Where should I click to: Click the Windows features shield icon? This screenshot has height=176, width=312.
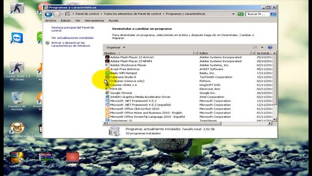point(47,43)
